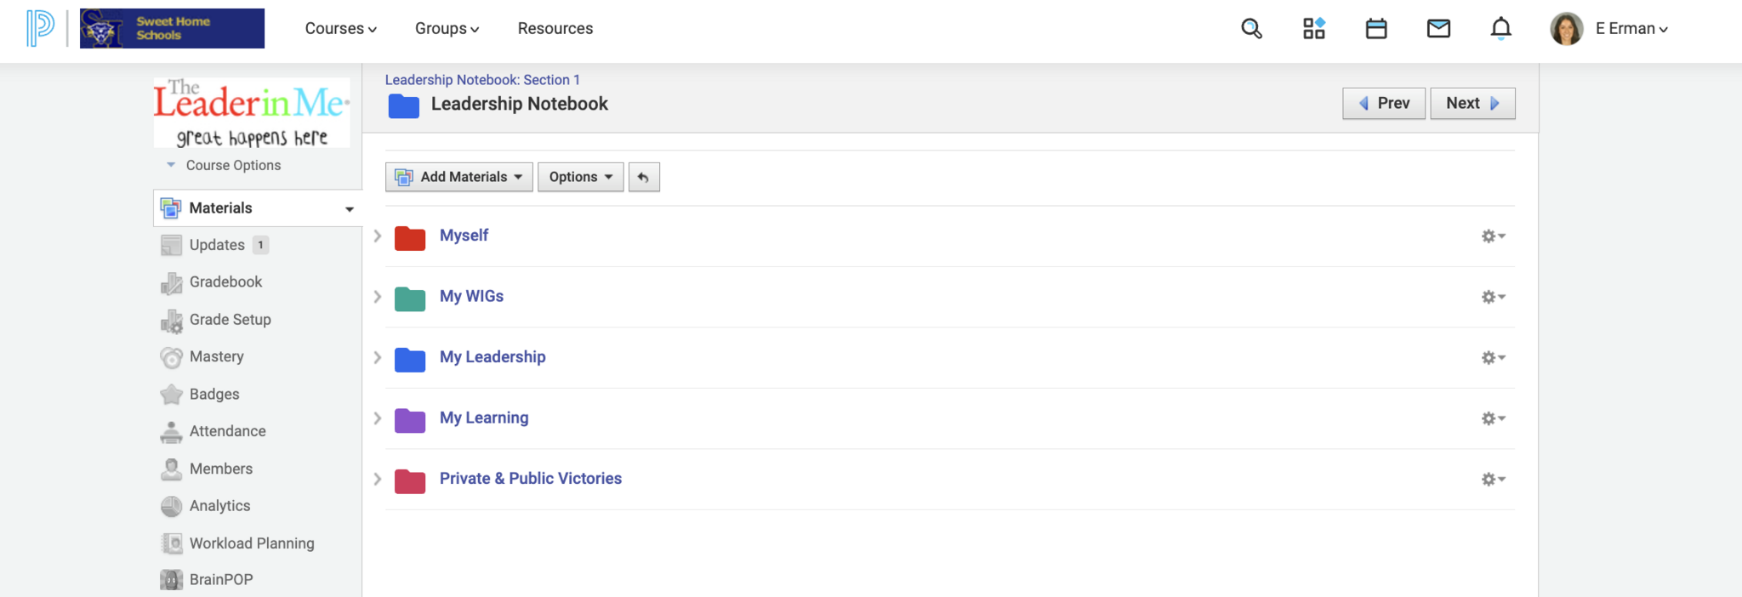Open the Options dropdown button
Viewport: 1742px width, 597px height.
[580, 177]
